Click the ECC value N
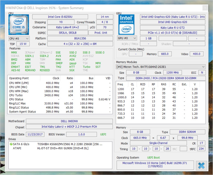 (x=202, y=72)
